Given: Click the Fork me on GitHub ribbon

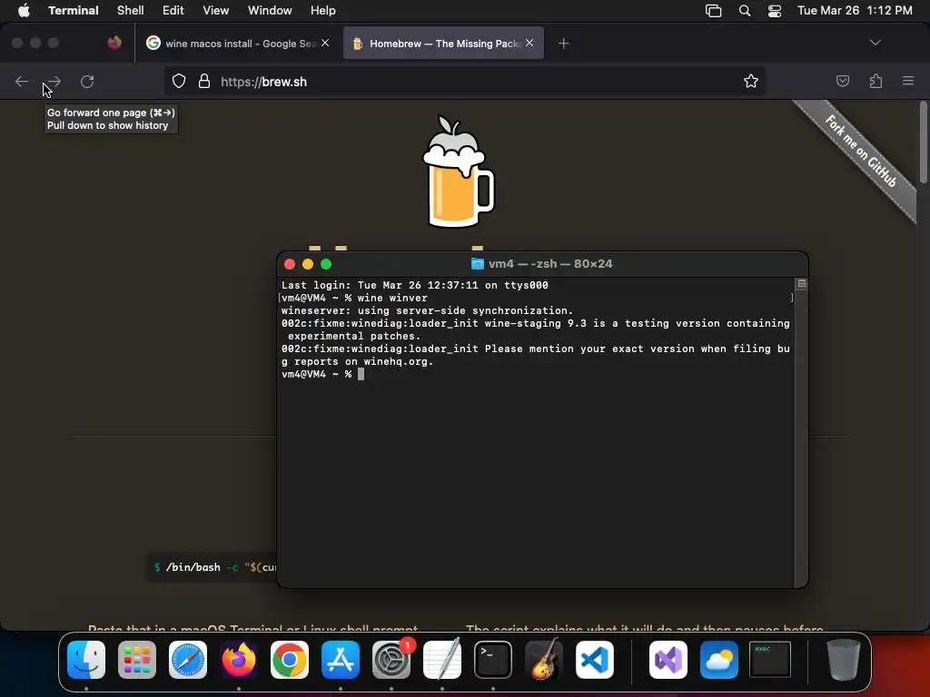Looking at the screenshot, I should click(860, 152).
